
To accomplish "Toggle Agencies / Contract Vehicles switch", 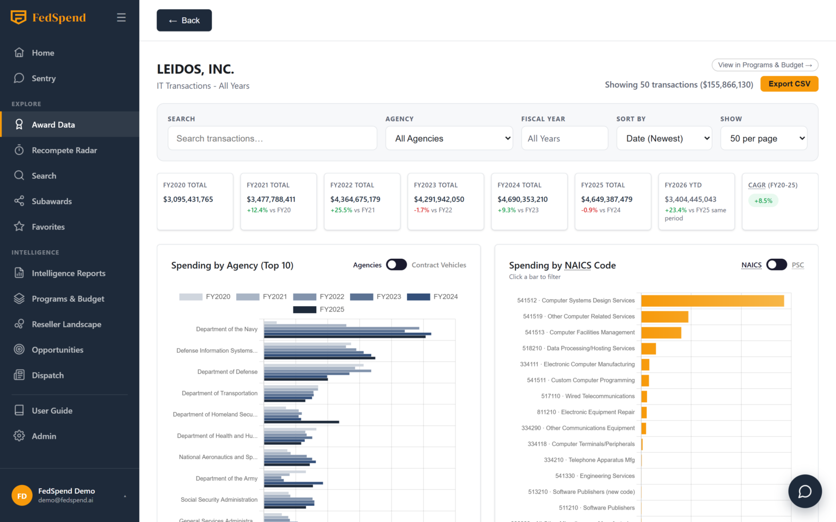I will [x=396, y=265].
